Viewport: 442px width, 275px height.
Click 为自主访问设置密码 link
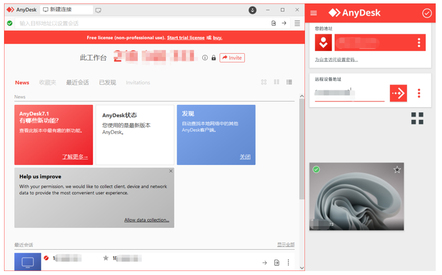pos(337,60)
